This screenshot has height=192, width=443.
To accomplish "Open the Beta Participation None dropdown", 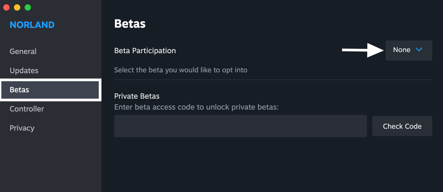I will pos(409,50).
